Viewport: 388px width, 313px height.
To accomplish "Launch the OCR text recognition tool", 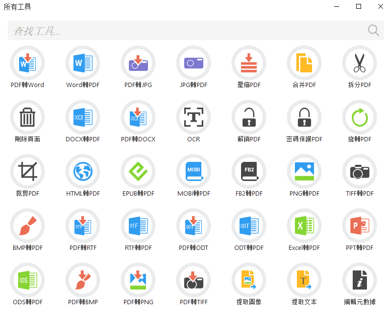I will tap(194, 117).
